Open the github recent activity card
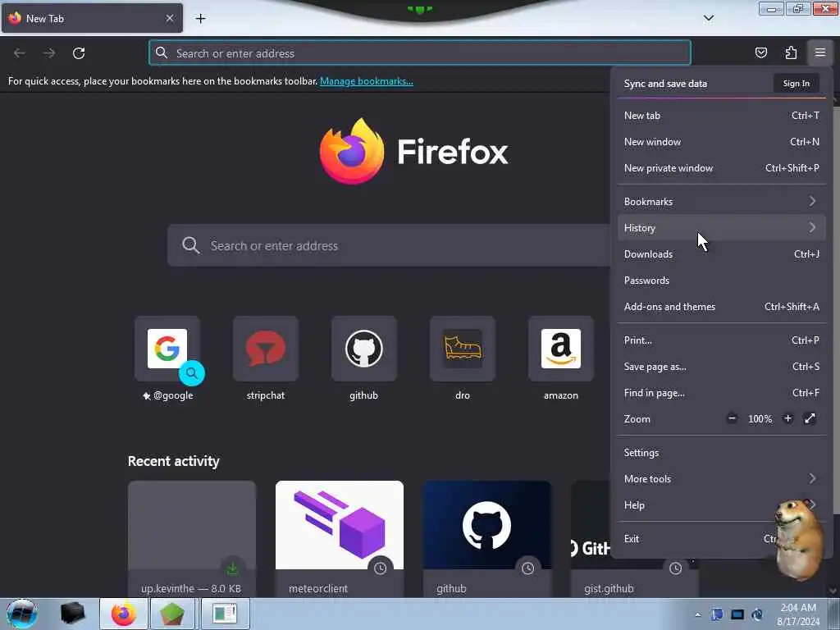 (x=487, y=539)
